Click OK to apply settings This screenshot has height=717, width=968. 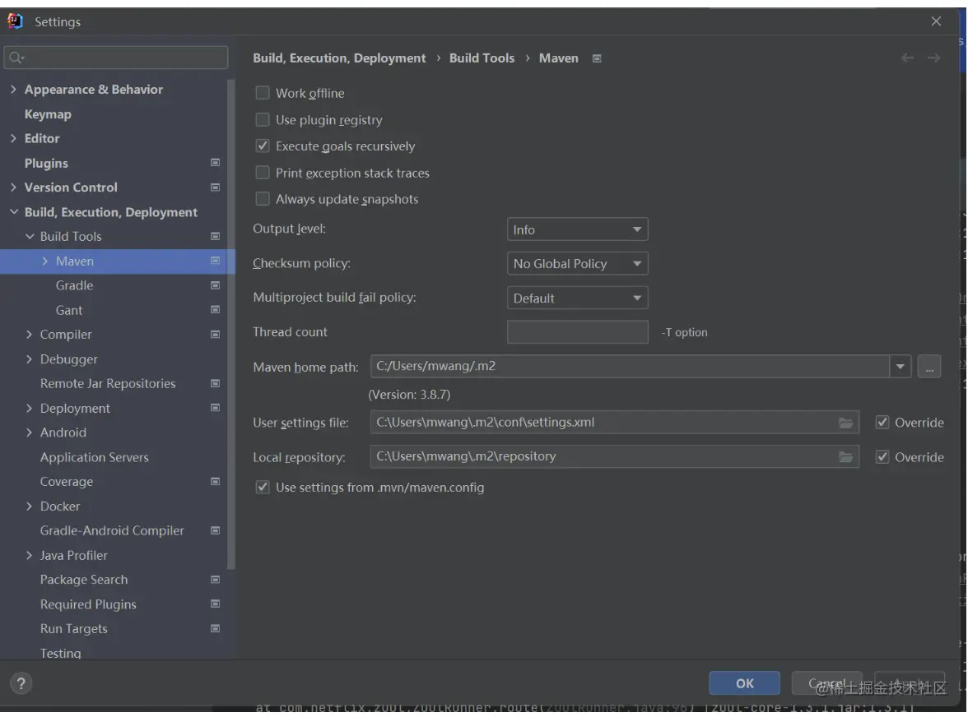(744, 683)
